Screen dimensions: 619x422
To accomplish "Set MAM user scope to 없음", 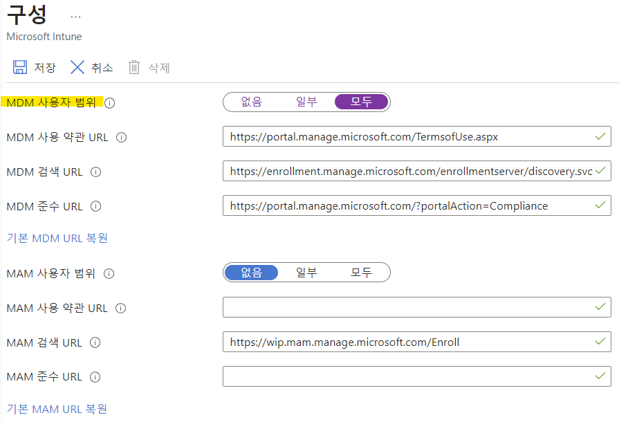I will (x=252, y=273).
